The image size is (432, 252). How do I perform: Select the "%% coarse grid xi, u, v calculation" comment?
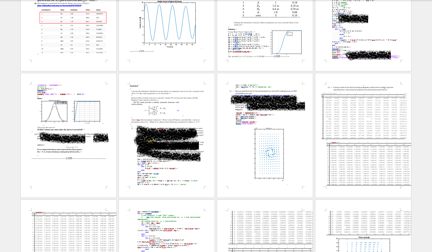[x=159, y=221]
